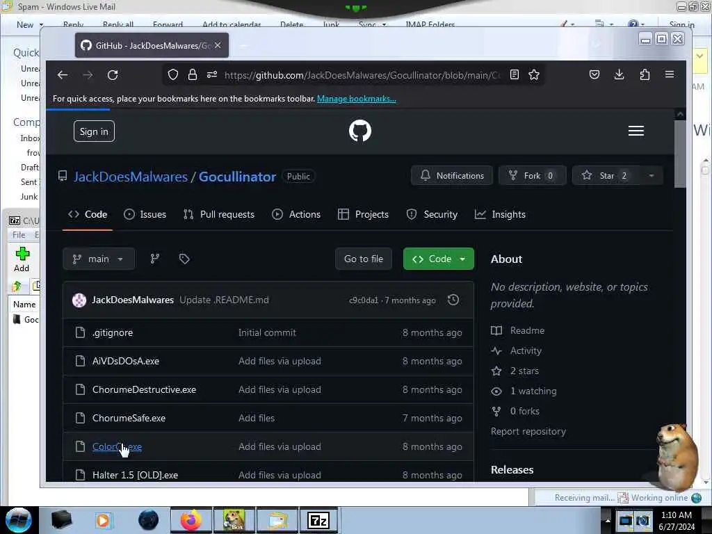Toggle reader view icon
The image size is (712, 534).
coord(514,74)
